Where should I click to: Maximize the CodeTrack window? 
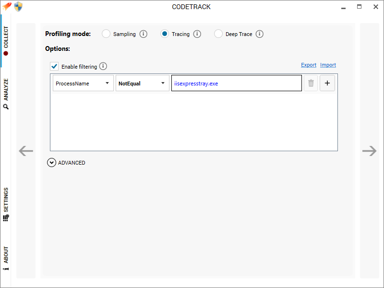coord(359,7)
